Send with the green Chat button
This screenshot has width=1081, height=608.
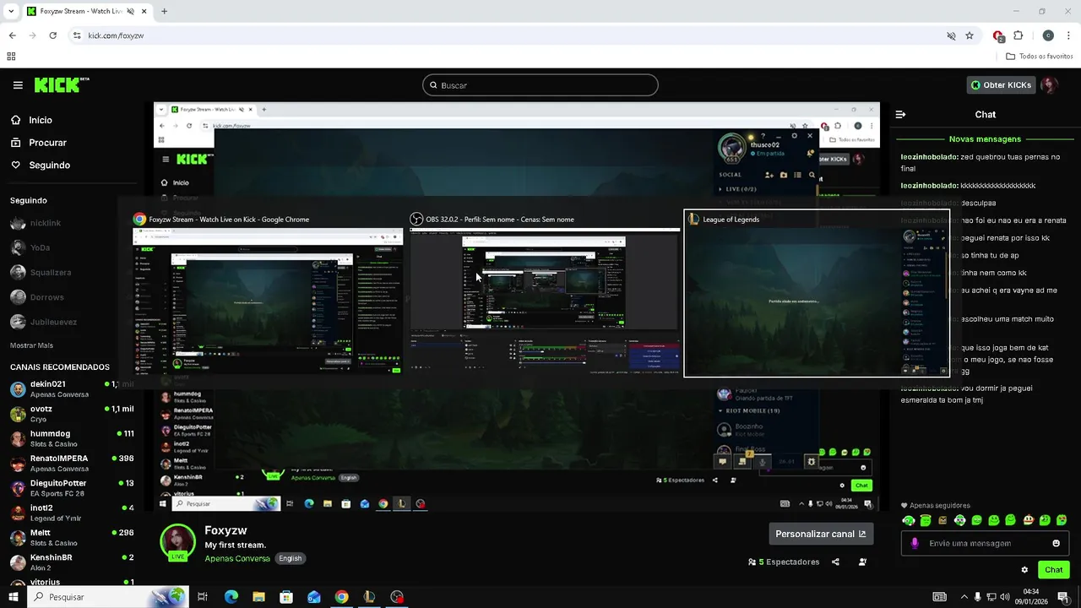[1053, 570]
